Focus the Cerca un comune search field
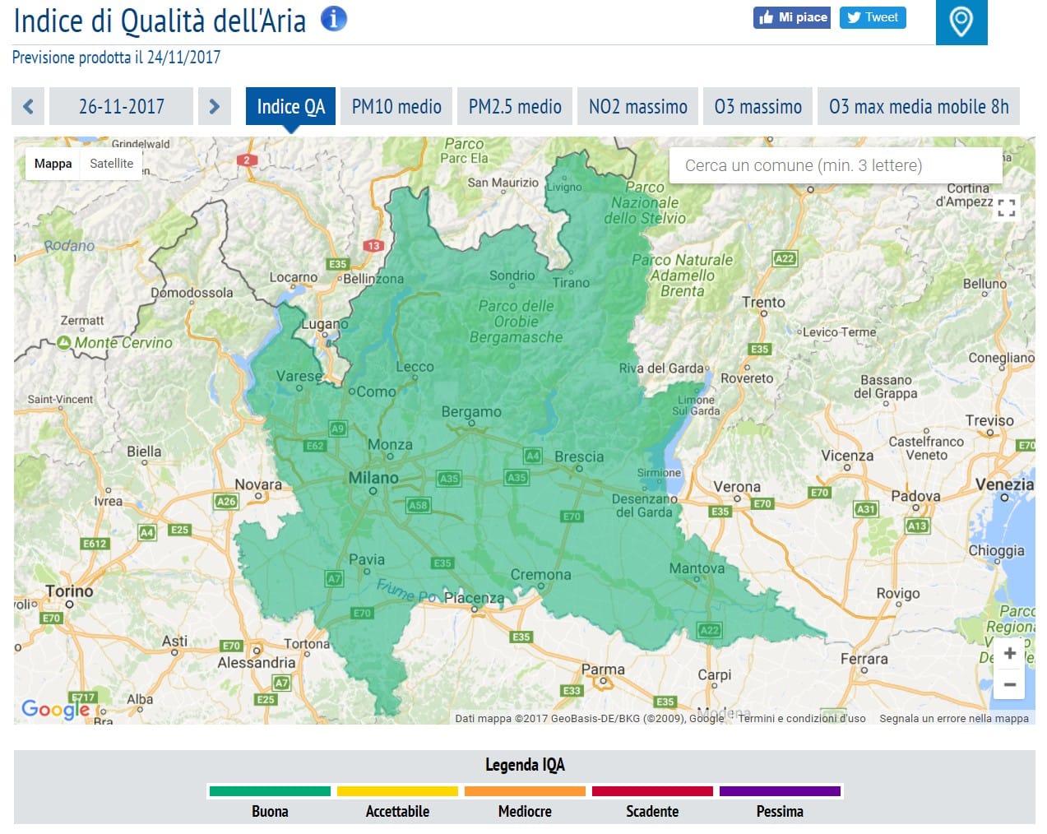 click(835, 165)
